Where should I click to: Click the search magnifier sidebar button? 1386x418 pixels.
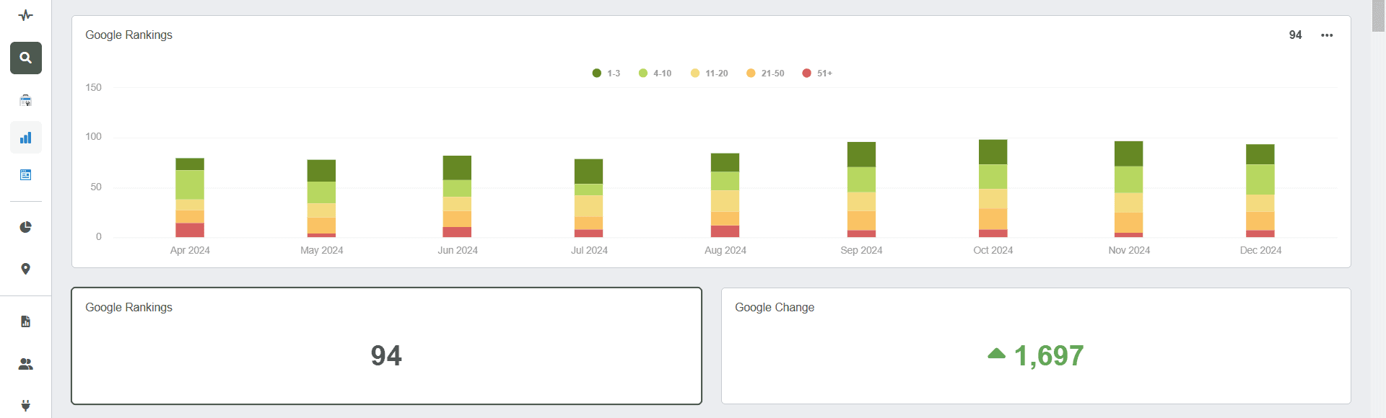pos(26,58)
